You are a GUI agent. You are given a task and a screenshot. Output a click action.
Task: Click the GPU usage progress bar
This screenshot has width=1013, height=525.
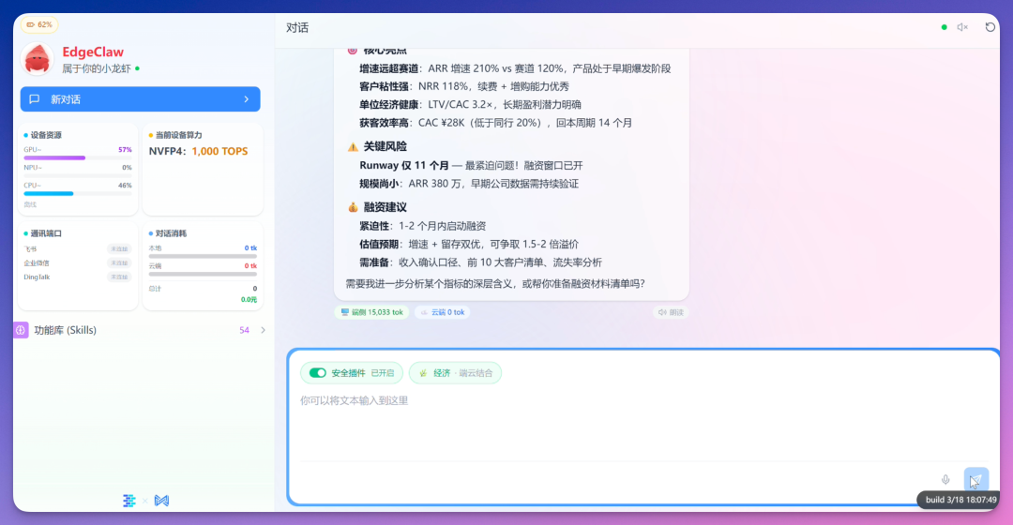click(x=78, y=157)
